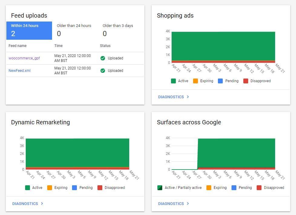Open Shopping ads DIAGNOSTICS link
This screenshot has width=296, height=215.
pos(171,97)
